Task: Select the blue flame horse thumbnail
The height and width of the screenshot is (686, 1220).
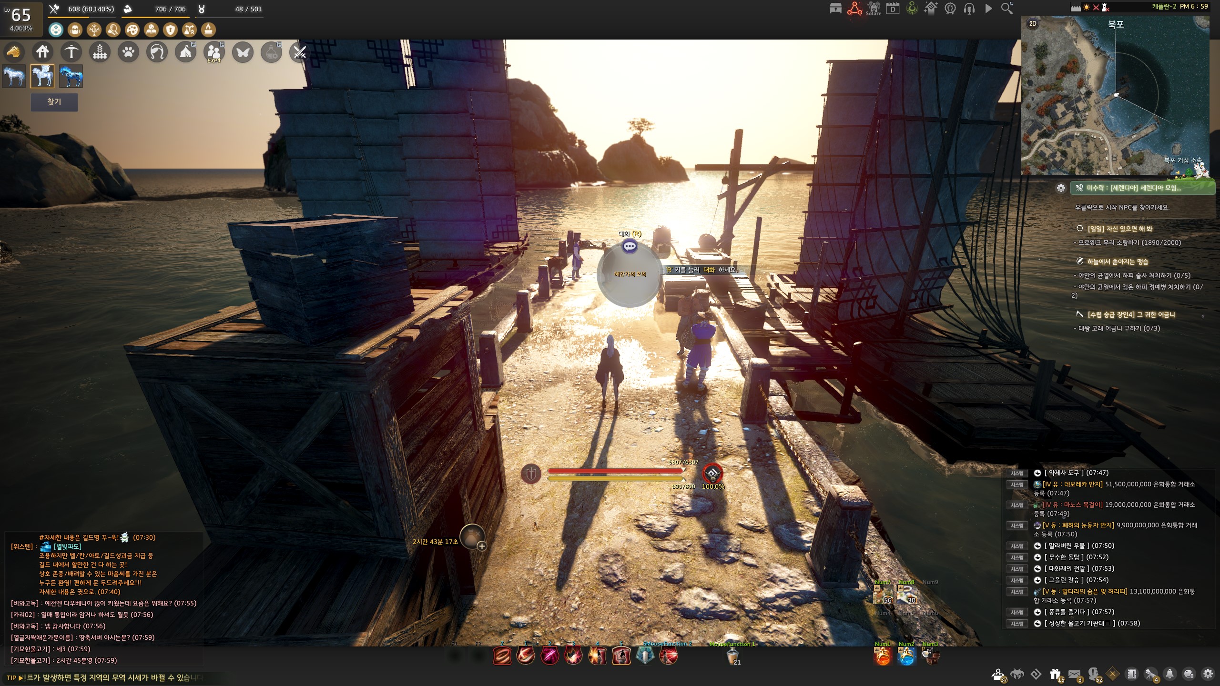Action: coord(71,76)
